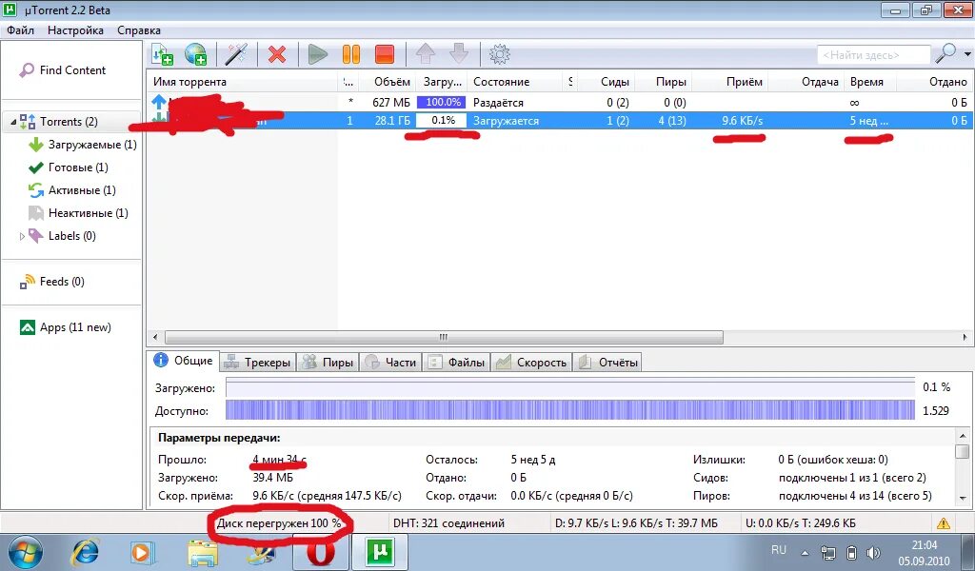Viewport: 975px width, 571px height.
Task: Click the 0.1% progress cell
Action: click(x=442, y=121)
